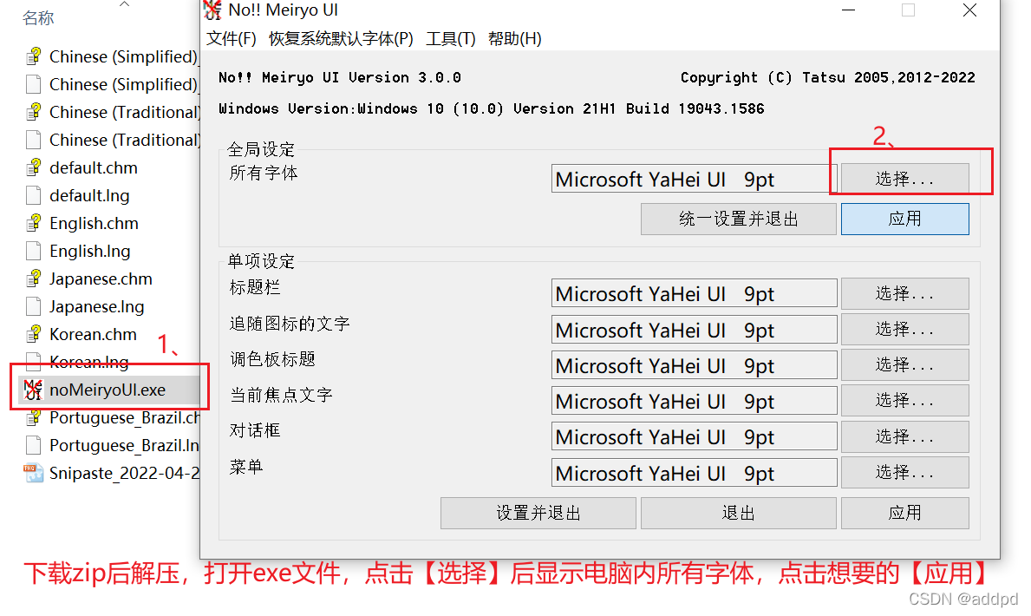
Task: Click the 所有字体 font name field
Action: click(694, 179)
